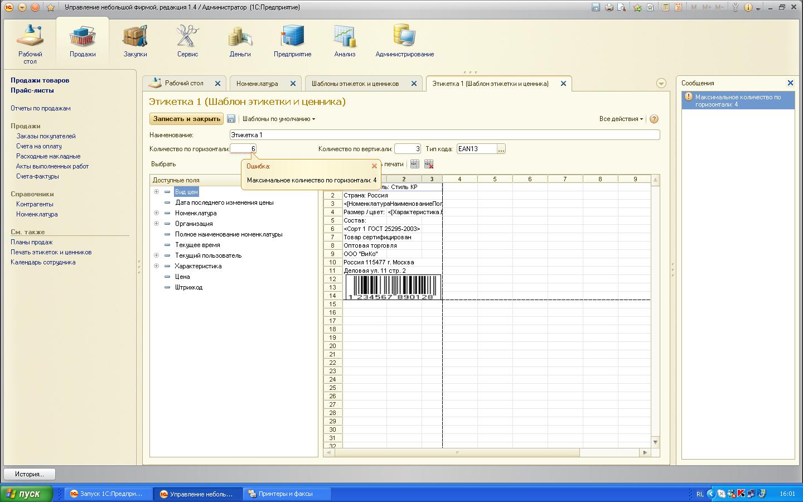
Task: Switch to Шаблоны этикеток и ценников tab
Action: 355,84
